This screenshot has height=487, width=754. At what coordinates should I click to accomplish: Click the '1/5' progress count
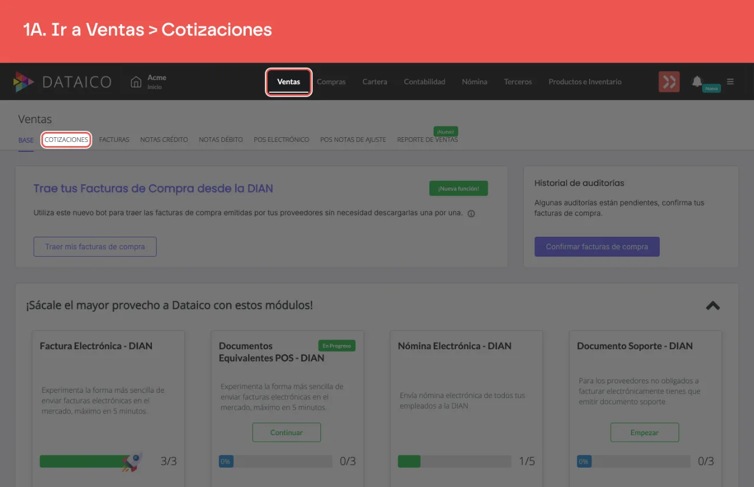tap(527, 461)
